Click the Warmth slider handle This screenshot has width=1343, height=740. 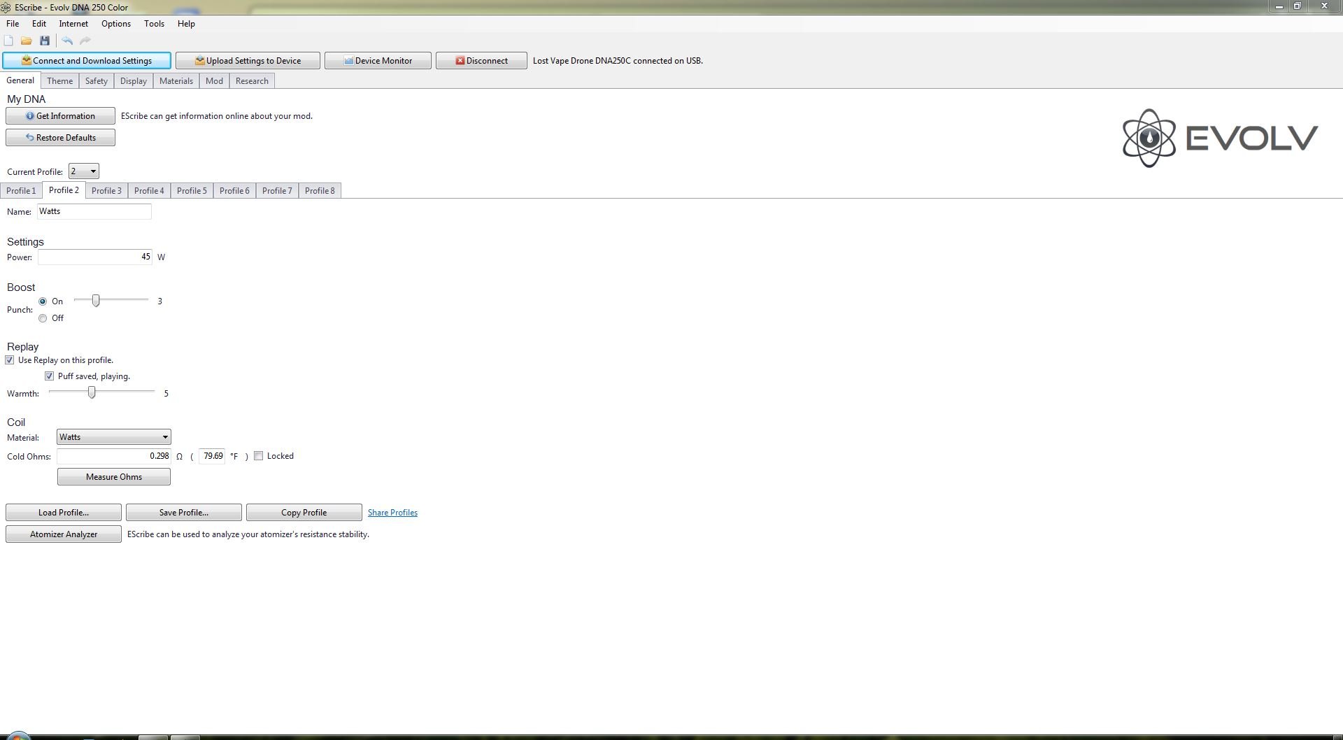(92, 393)
